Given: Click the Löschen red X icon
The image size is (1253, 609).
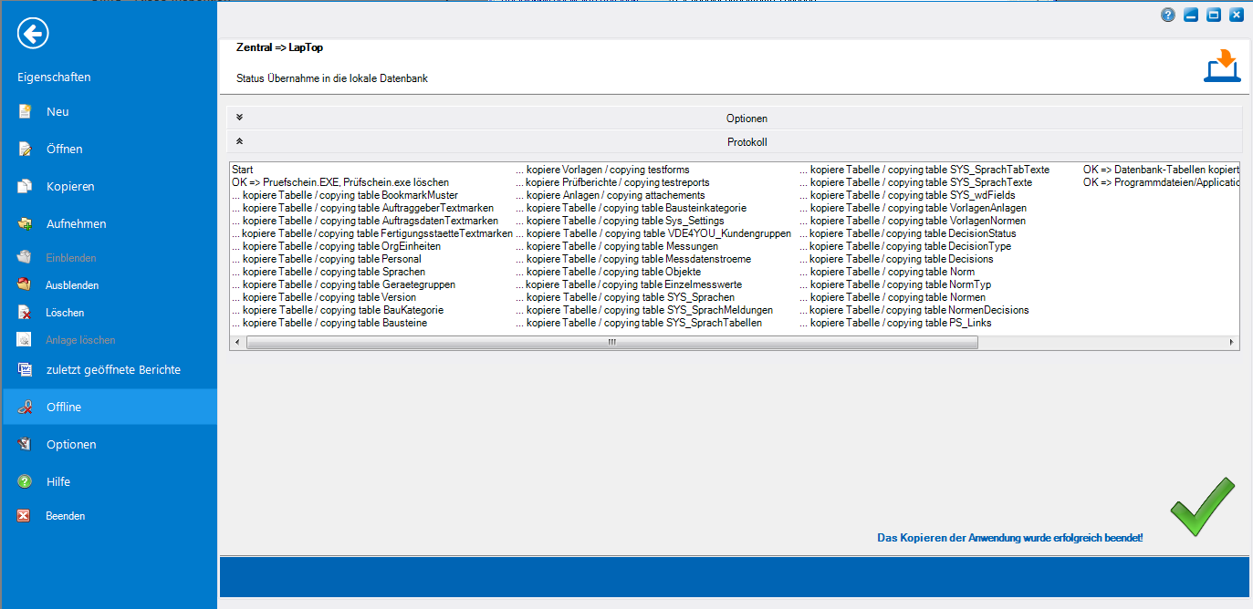Looking at the screenshot, I should (x=26, y=313).
